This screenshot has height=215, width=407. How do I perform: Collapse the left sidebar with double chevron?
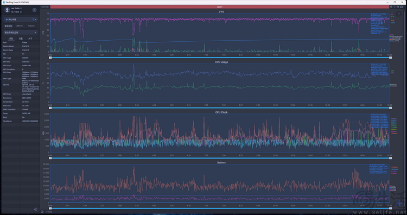pos(36,209)
